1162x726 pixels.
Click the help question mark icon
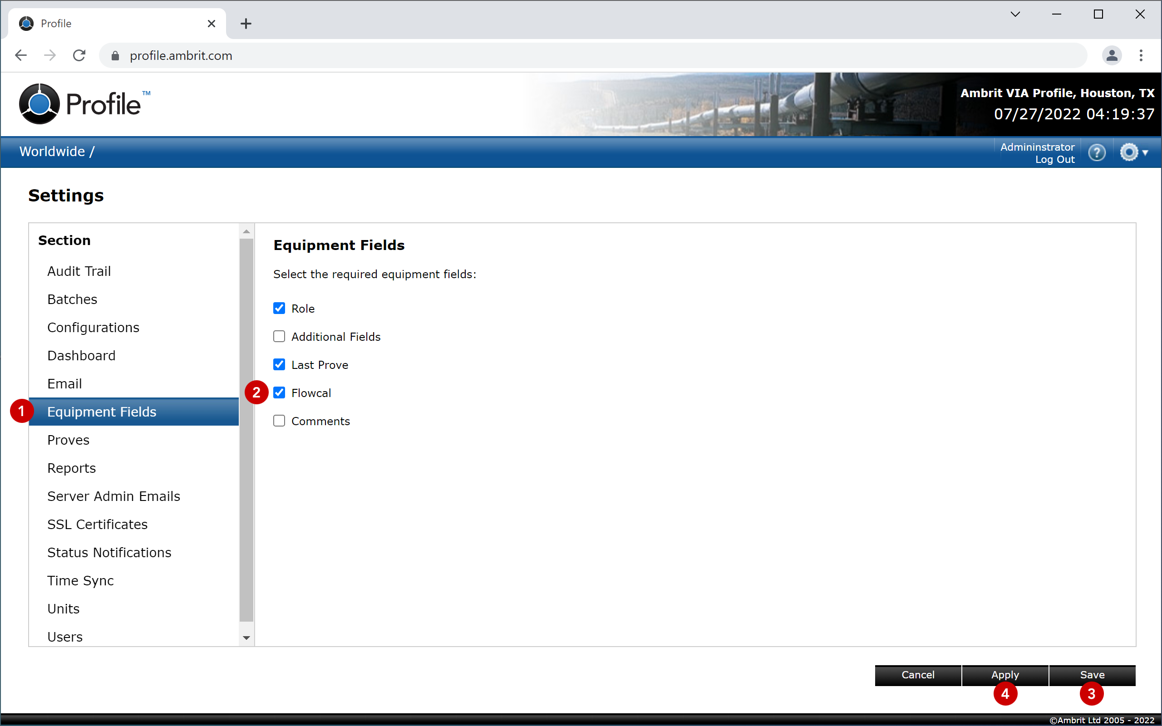pyautogui.click(x=1097, y=152)
